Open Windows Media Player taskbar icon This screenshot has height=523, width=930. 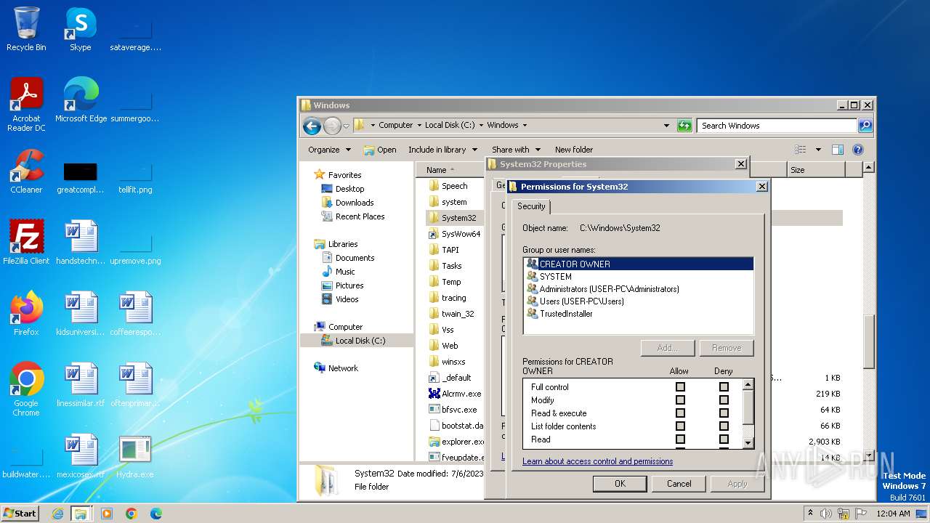(107, 514)
